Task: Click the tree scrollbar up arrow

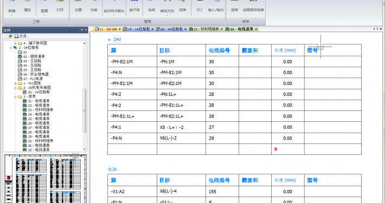Action: coord(85,43)
